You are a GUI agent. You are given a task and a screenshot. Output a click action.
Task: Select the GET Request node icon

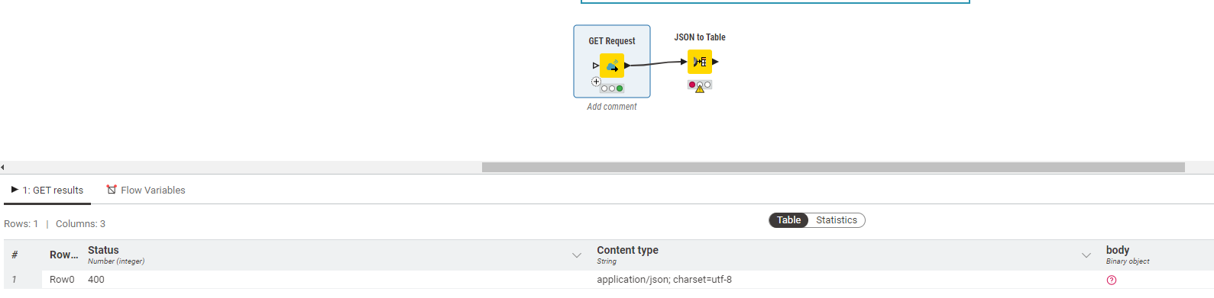click(612, 66)
